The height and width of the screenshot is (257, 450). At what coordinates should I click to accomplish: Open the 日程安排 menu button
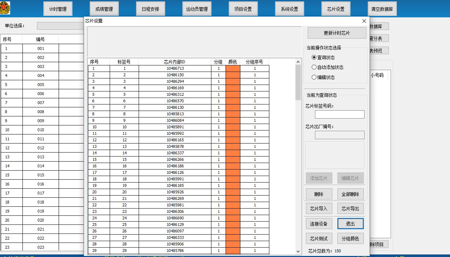pos(151,9)
